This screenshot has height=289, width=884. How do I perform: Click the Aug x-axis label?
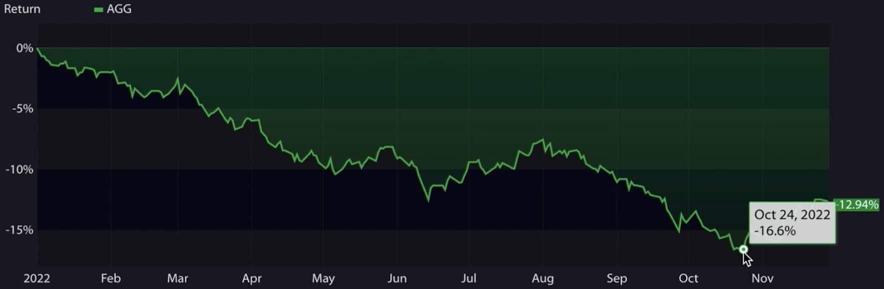tap(543, 278)
